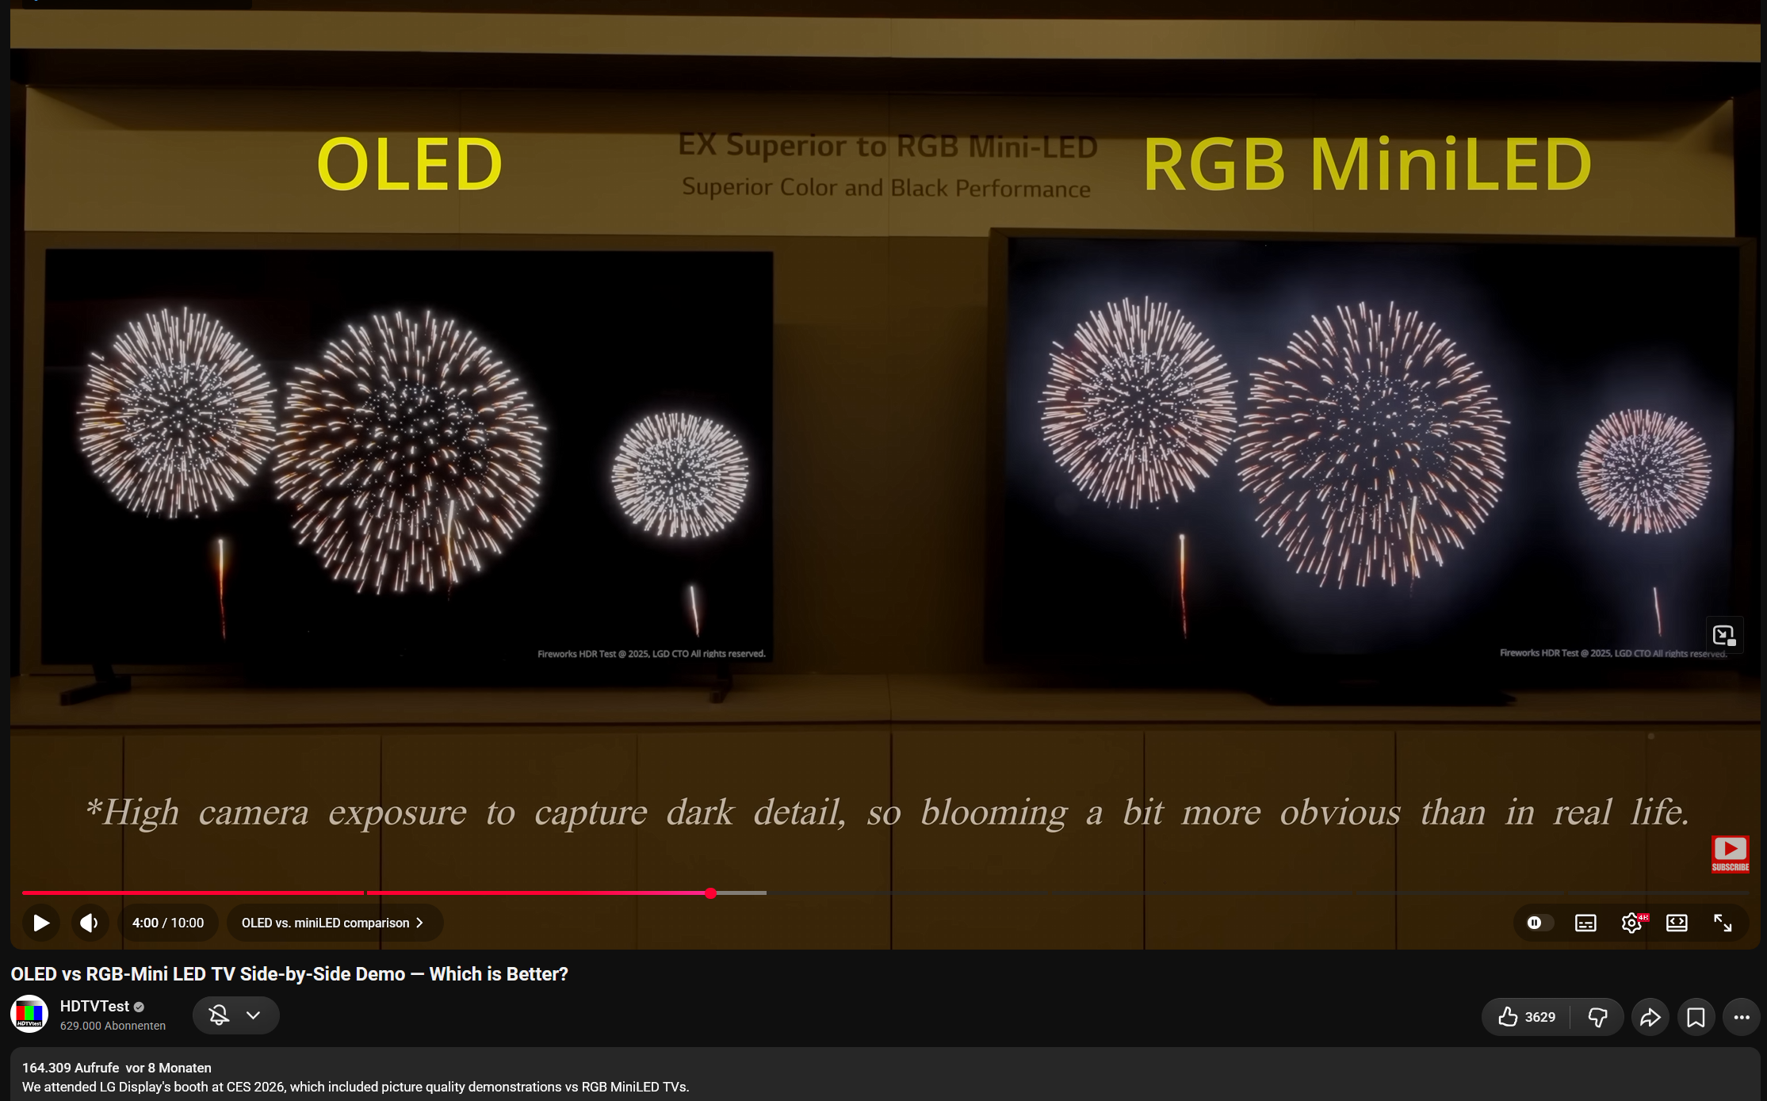Open the OLED vs. miniLED comparison chapter list
1767x1101 pixels.
[x=334, y=923]
